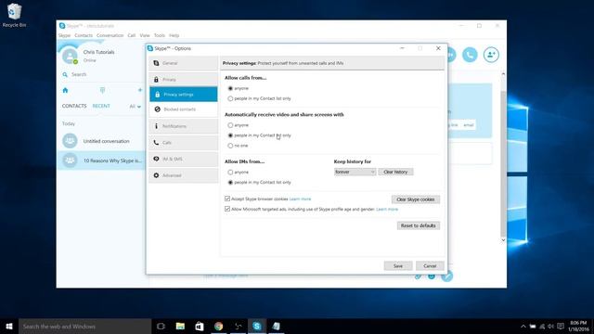Click the Skype conversation scrollbar down arrow

[503, 239]
